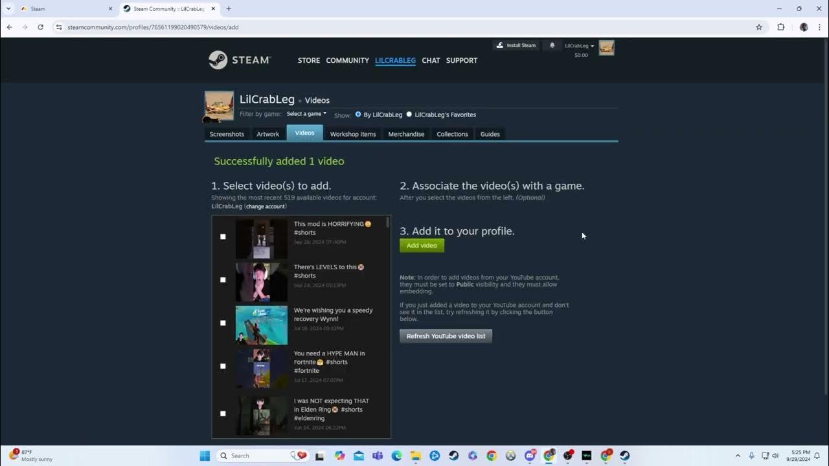Open the Chrome extensions puzzle icon
Screen dimensions: 829x466
(x=780, y=27)
